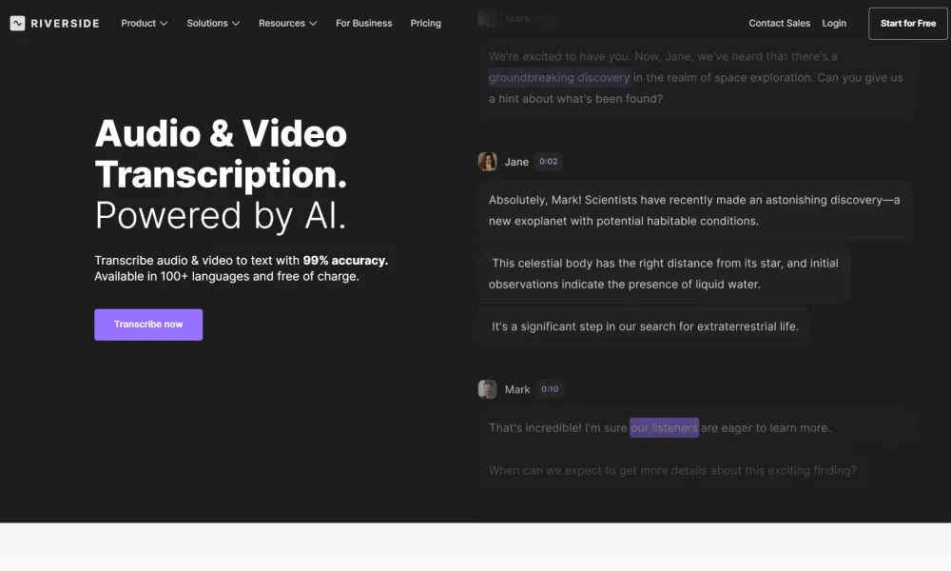Click Jane's profile avatar
This screenshot has height=571, width=951.
487,161
